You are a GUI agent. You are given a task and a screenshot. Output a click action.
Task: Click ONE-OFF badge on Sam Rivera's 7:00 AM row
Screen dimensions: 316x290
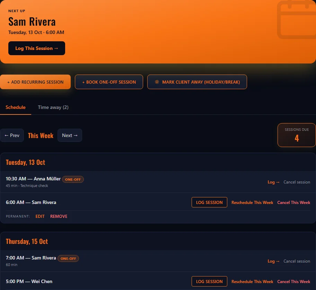(x=68, y=258)
